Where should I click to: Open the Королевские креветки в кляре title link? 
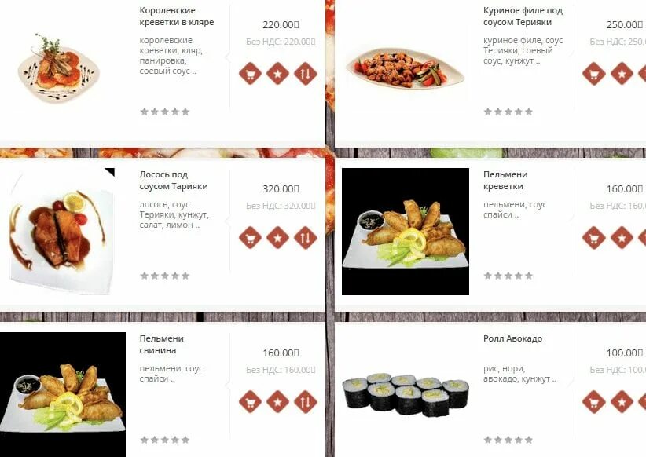click(176, 16)
